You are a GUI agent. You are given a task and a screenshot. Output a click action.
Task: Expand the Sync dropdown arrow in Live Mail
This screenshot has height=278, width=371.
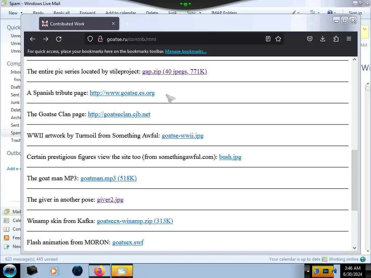coord(200,13)
